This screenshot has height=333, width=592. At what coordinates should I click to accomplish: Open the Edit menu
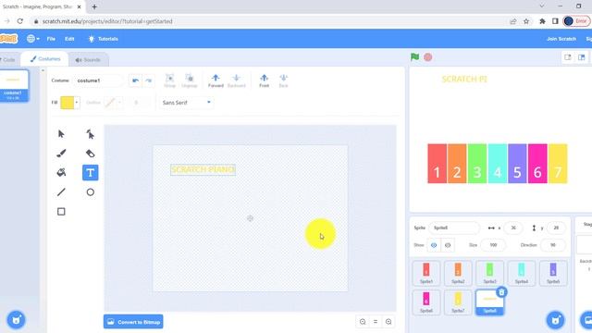click(69, 39)
